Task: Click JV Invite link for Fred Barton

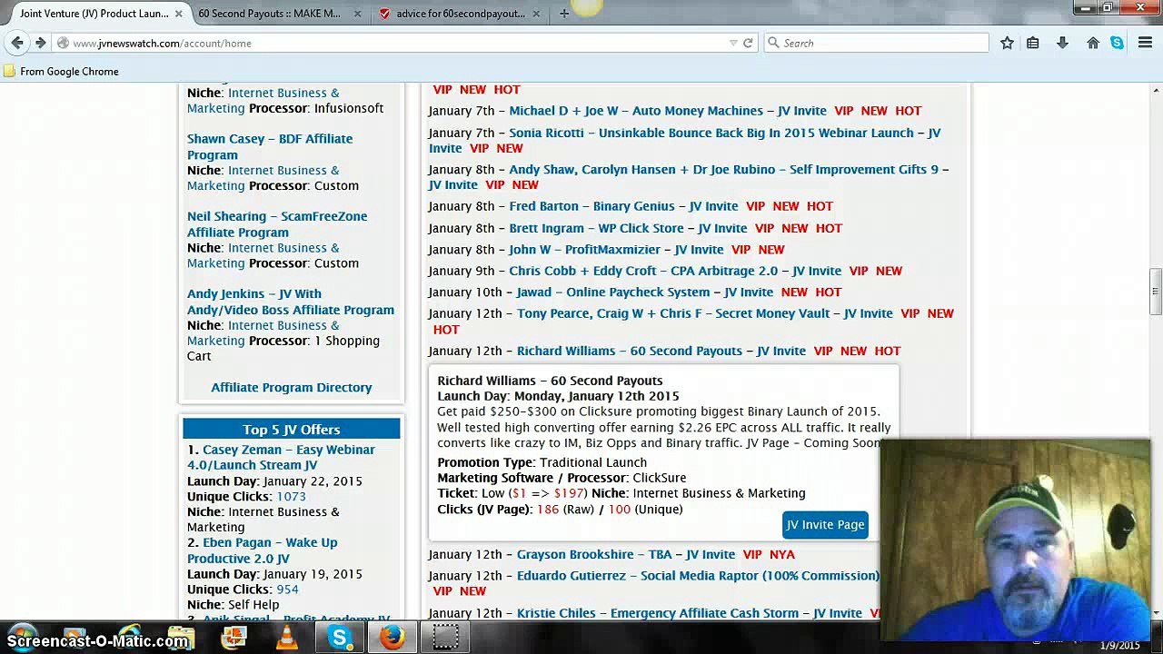Action: (x=713, y=206)
